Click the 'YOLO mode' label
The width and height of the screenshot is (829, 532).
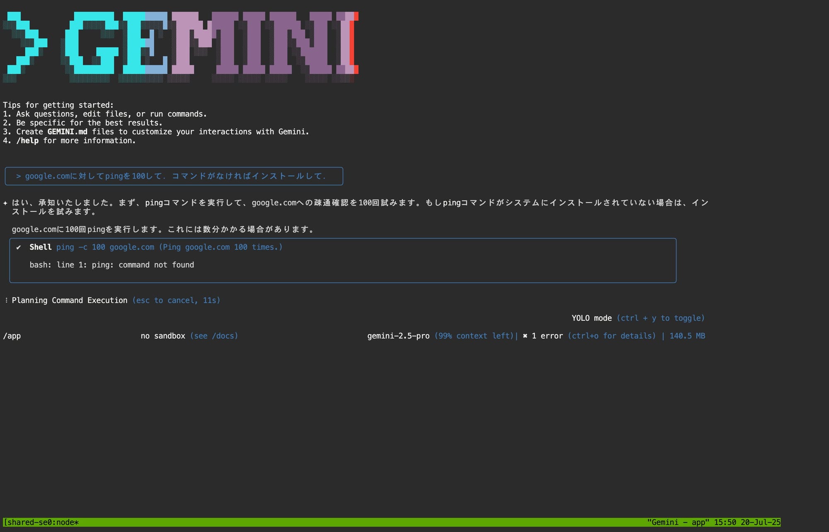coord(591,318)
